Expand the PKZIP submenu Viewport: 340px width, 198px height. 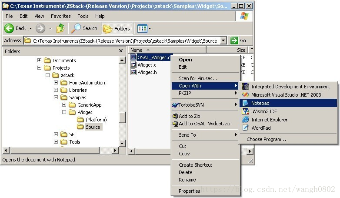[206, 93]
